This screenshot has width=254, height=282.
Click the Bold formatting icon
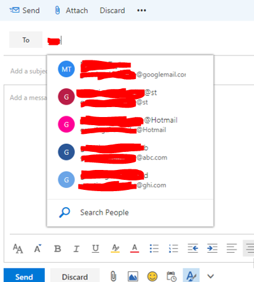57,248
